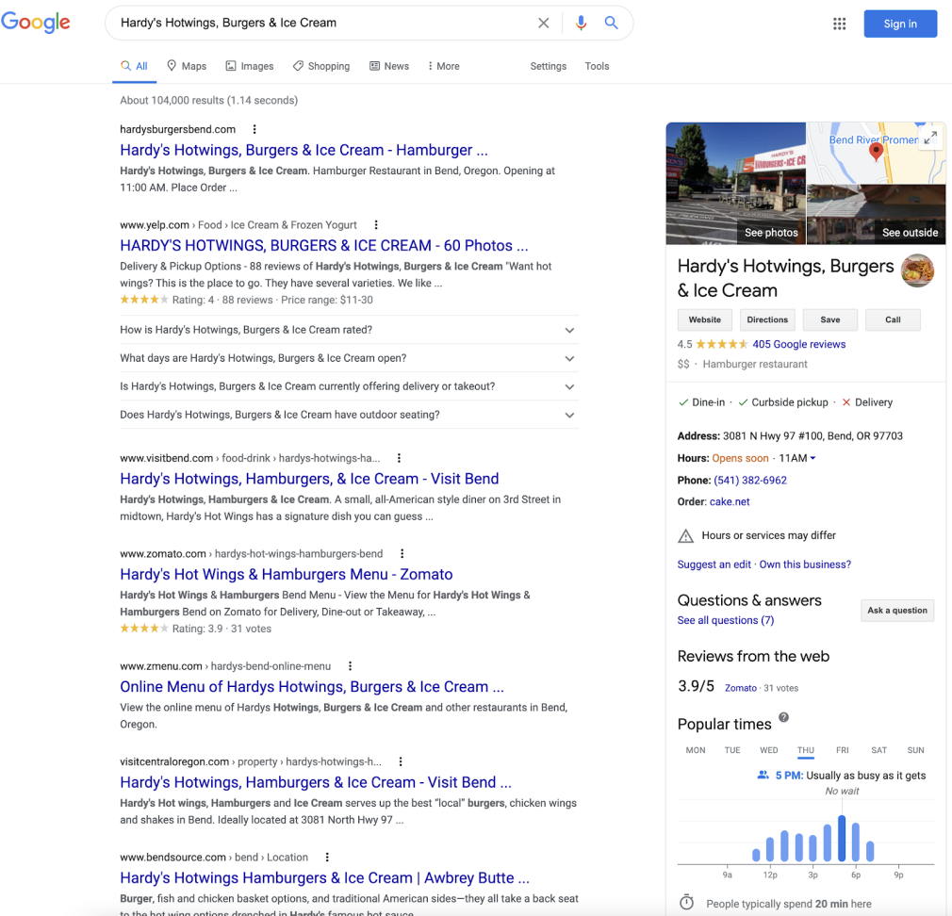Select MON in Popular times

click(696, 750)
